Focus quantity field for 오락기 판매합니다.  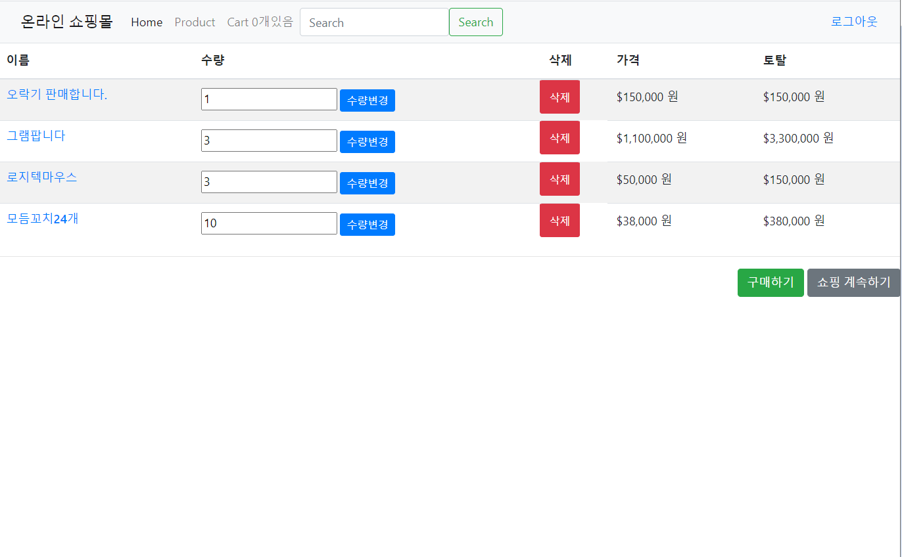click(x=269, y=99)
